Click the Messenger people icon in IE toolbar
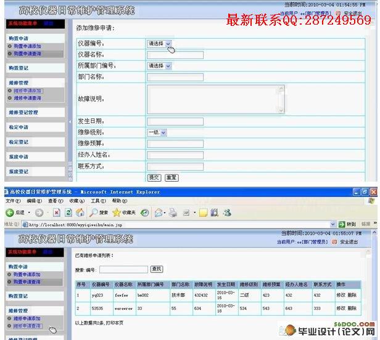 coord(227,212)
